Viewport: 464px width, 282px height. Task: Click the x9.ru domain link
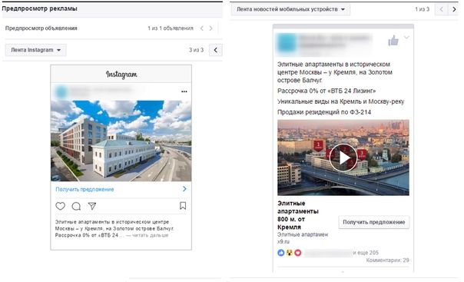[283, 242]
